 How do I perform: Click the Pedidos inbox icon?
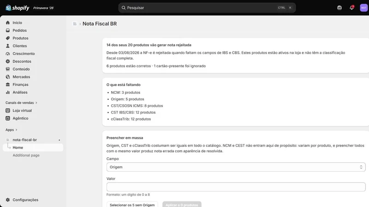point(8,30)
